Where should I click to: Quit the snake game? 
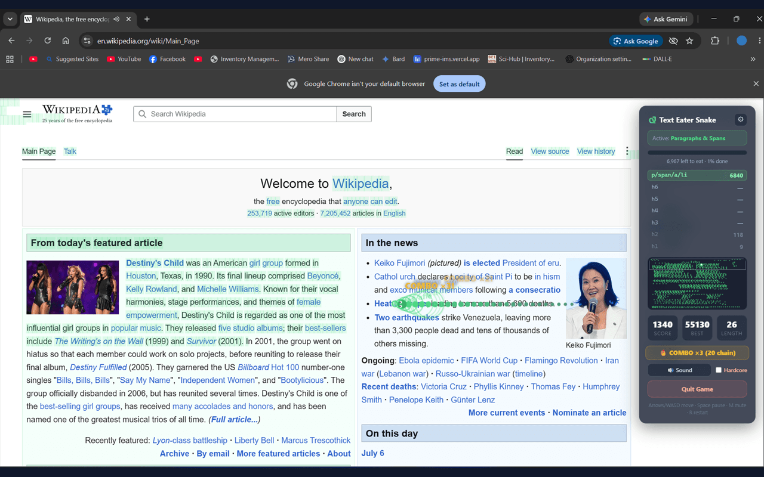(697, 389)
